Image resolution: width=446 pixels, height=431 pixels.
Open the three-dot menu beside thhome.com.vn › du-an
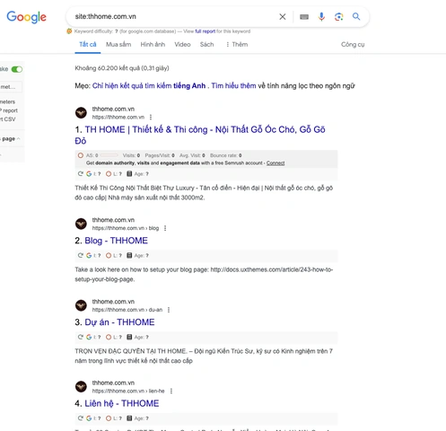(x=169, y=310)
